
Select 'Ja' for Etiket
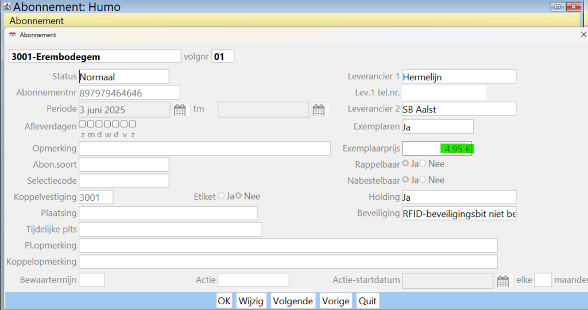(x=222, y=196)
